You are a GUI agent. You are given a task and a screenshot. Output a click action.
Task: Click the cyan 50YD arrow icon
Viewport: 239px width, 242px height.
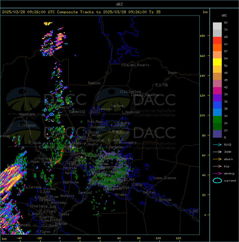[x=217, y=145]
